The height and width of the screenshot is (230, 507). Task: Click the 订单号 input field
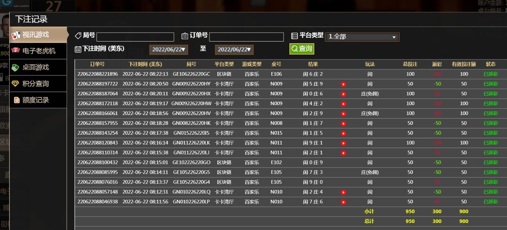246,37
